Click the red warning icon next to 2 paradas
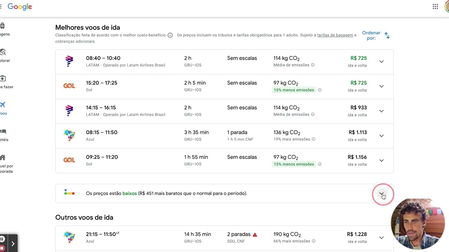The image size is (449, 252). (x=255, y=234)
